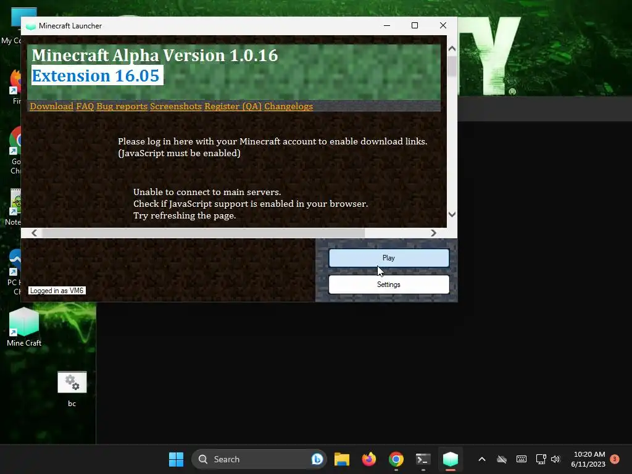The width and height of the screenshot is (632, 474).
Task: Click the vertical scrollbar up arrow
Action: [x=452, y=48]
